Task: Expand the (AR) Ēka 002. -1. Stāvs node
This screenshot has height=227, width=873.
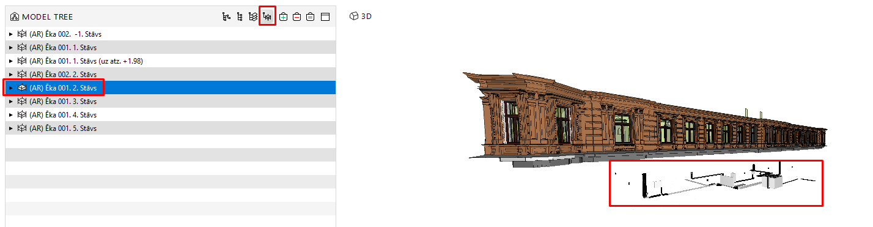Action: 10,34
